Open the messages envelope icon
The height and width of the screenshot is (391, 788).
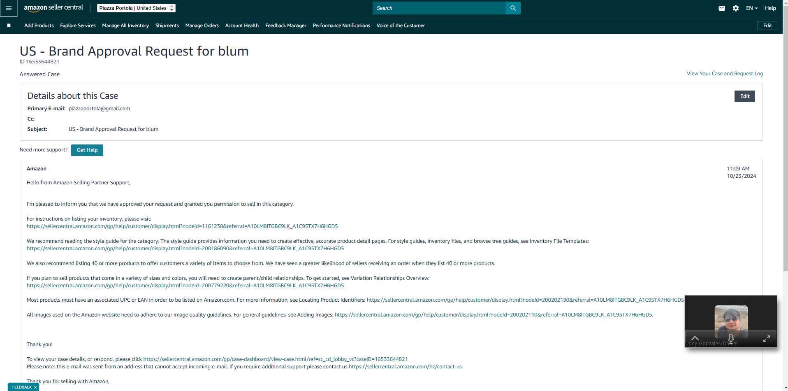click(x=722, y=8)
